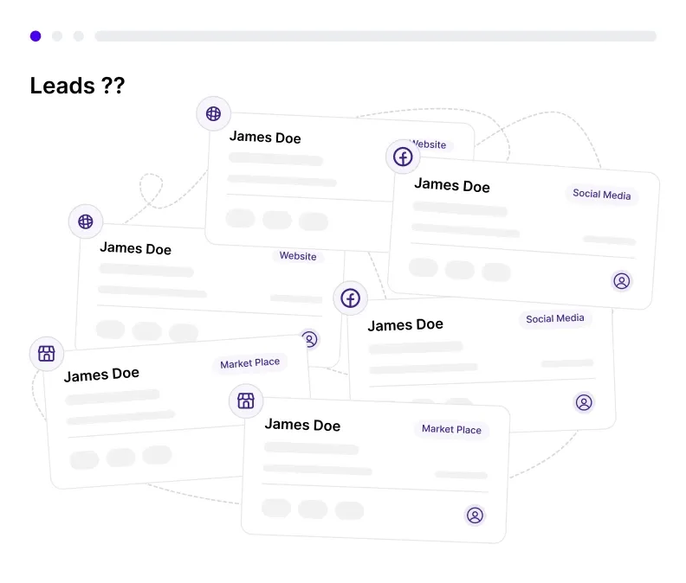Open the user avatar on the upper-right Social Media card

pyautogui.click(x=621, y=280)
